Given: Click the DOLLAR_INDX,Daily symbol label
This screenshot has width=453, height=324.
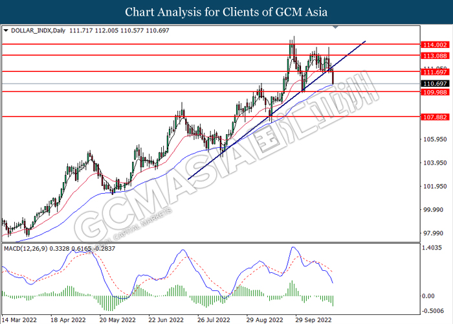Looking at the screenshot, I should pos(38,30).
